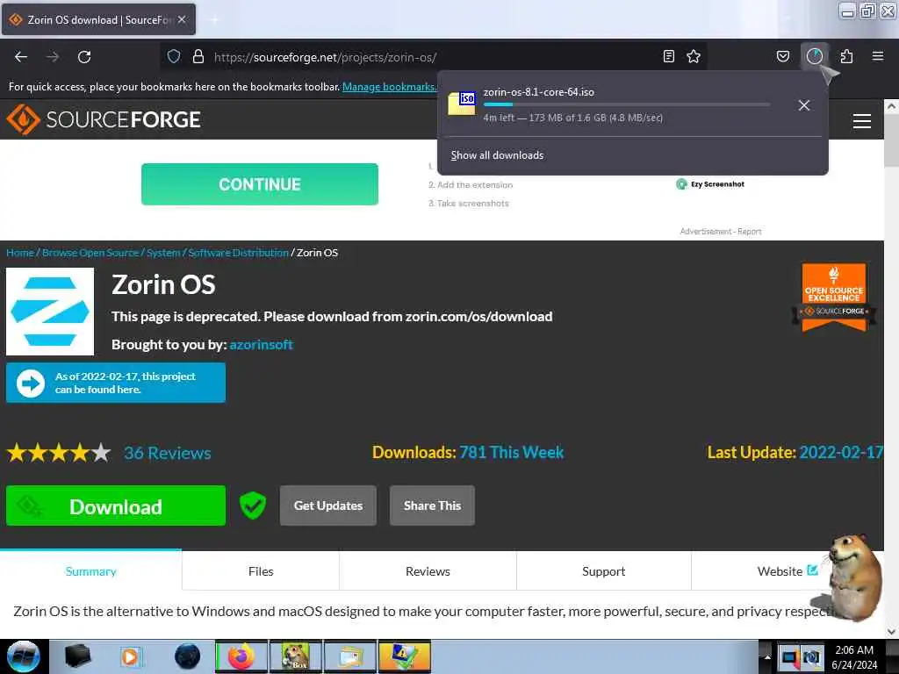Screen dimensions: 899x674
Task: Click the forward navigation arrow
Action: (x=53, y=57)
